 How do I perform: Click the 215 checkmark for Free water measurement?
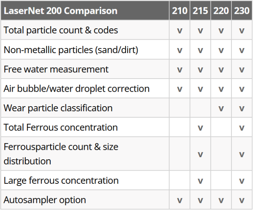click(x=200, y=69)
